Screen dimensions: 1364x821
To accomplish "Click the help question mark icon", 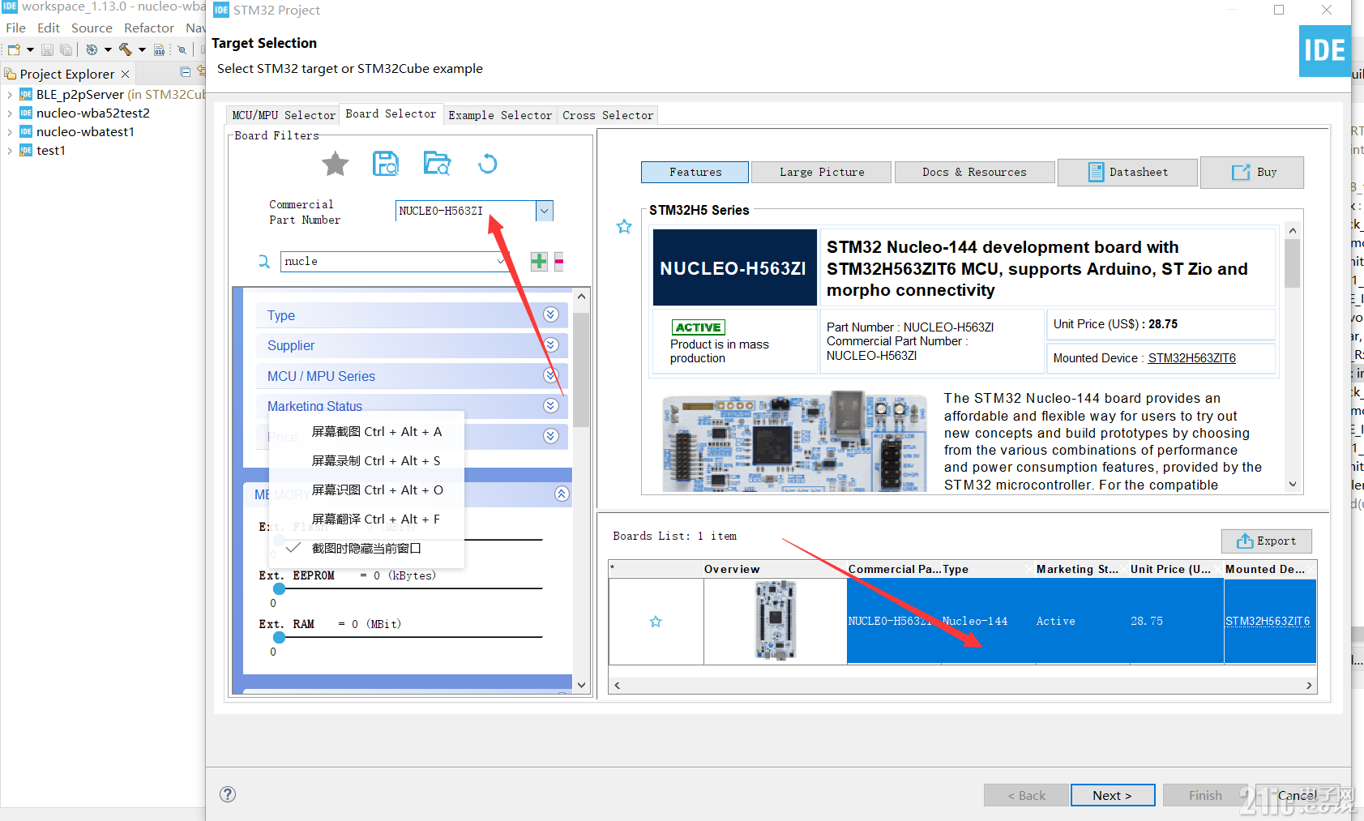I will (228, 794).
